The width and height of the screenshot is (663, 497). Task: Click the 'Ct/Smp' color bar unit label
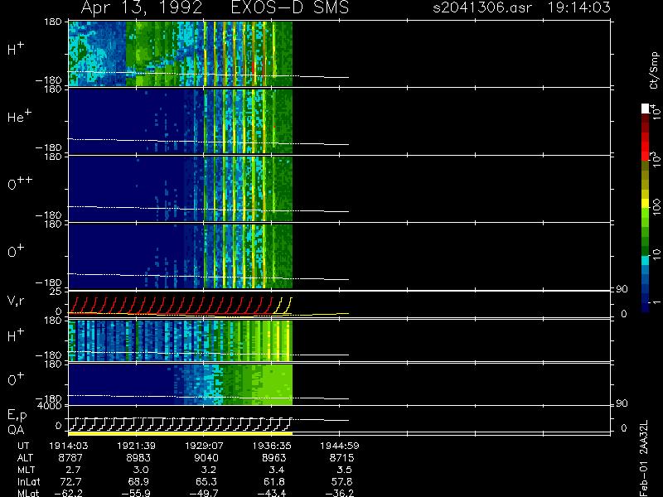click(x=655, y=70)
